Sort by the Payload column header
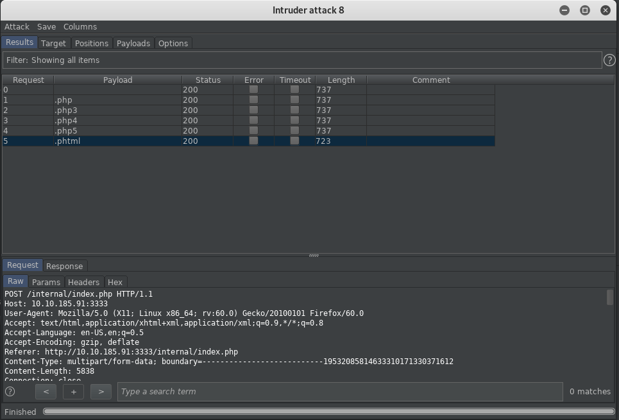Viewport: 619px width, 420px height. [117, 80]
